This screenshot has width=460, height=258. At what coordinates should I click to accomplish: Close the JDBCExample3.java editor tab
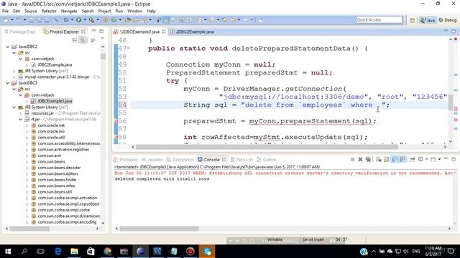[x=163, y=32]
